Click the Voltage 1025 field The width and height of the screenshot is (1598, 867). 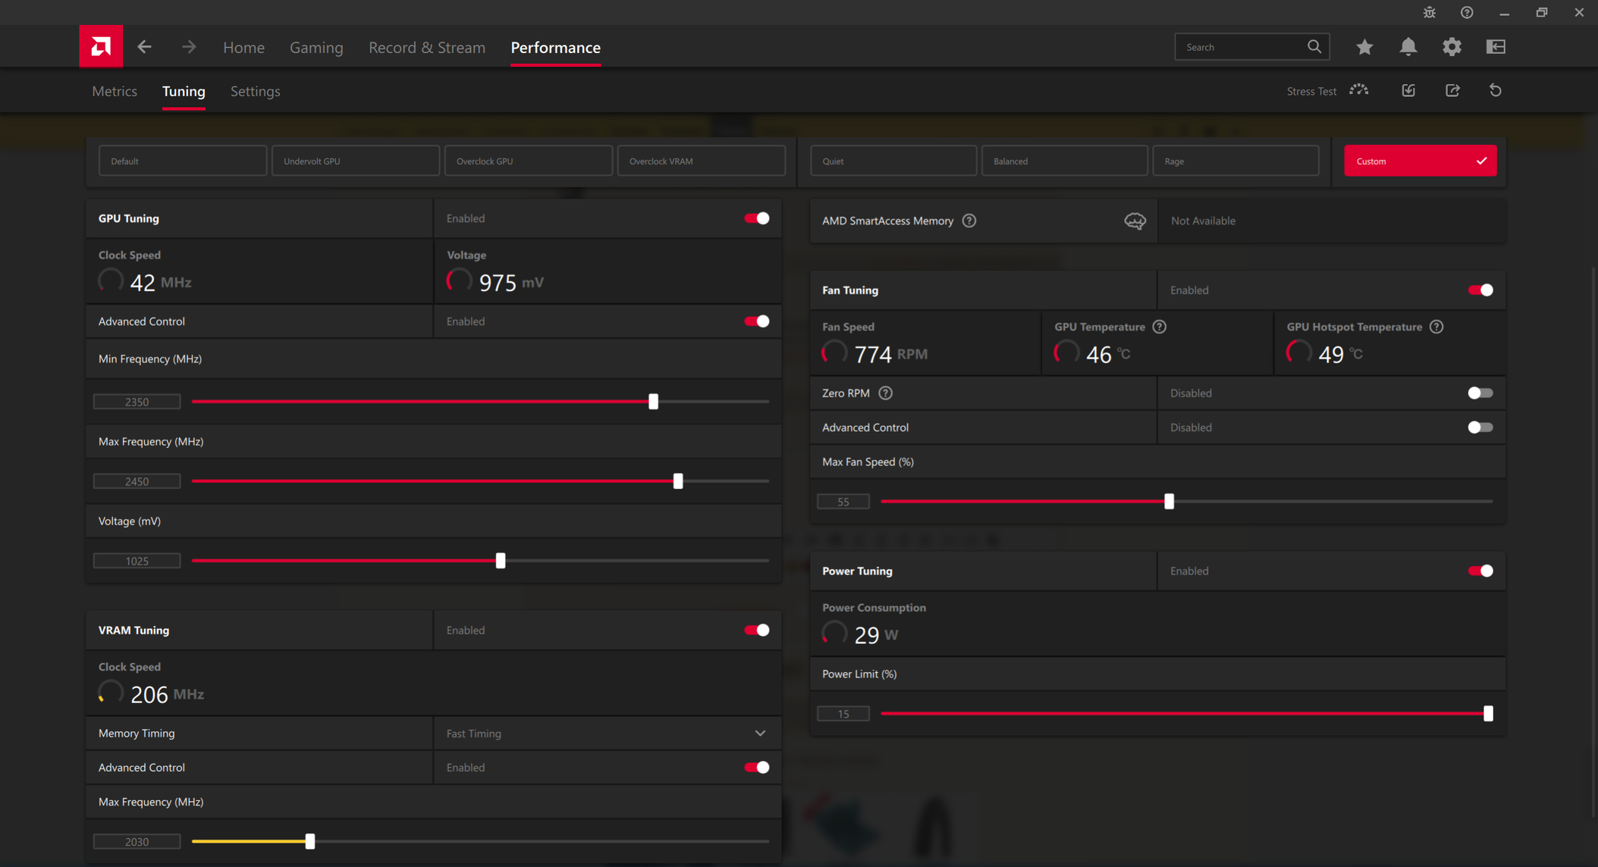(x=137, y=561)
